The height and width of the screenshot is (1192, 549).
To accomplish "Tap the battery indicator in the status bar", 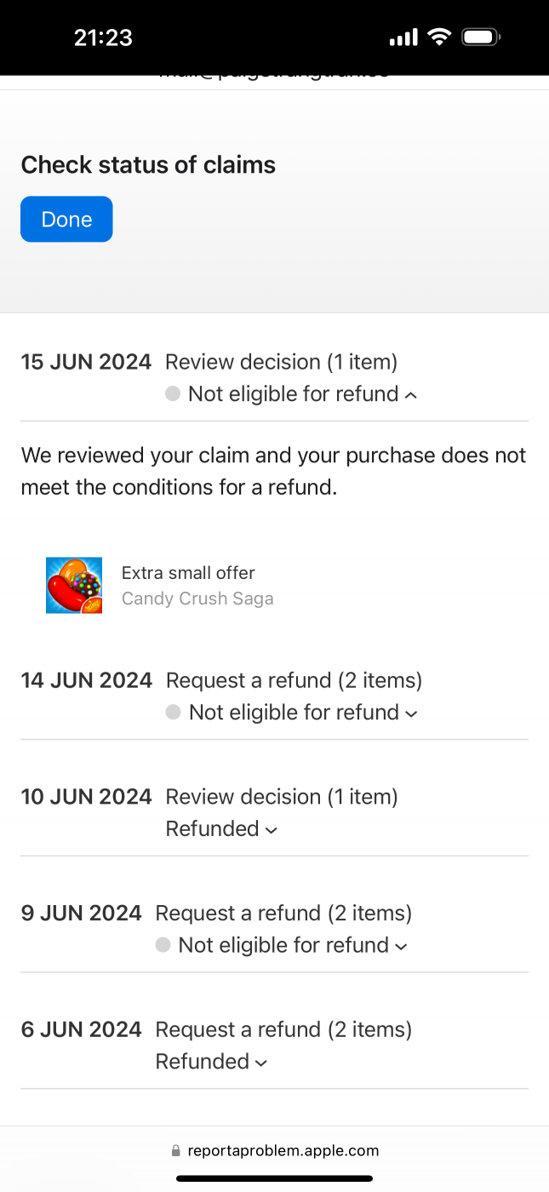I will click(479, 37).
